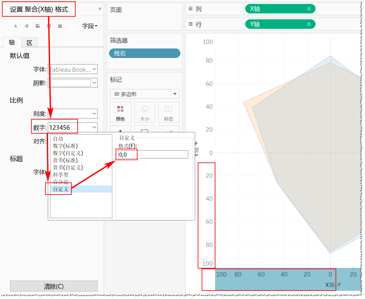Expand the 字体 dropdown under 默认值
This screenshot has height=299, width=365.
pyautogui.click(x=73, y=69)
